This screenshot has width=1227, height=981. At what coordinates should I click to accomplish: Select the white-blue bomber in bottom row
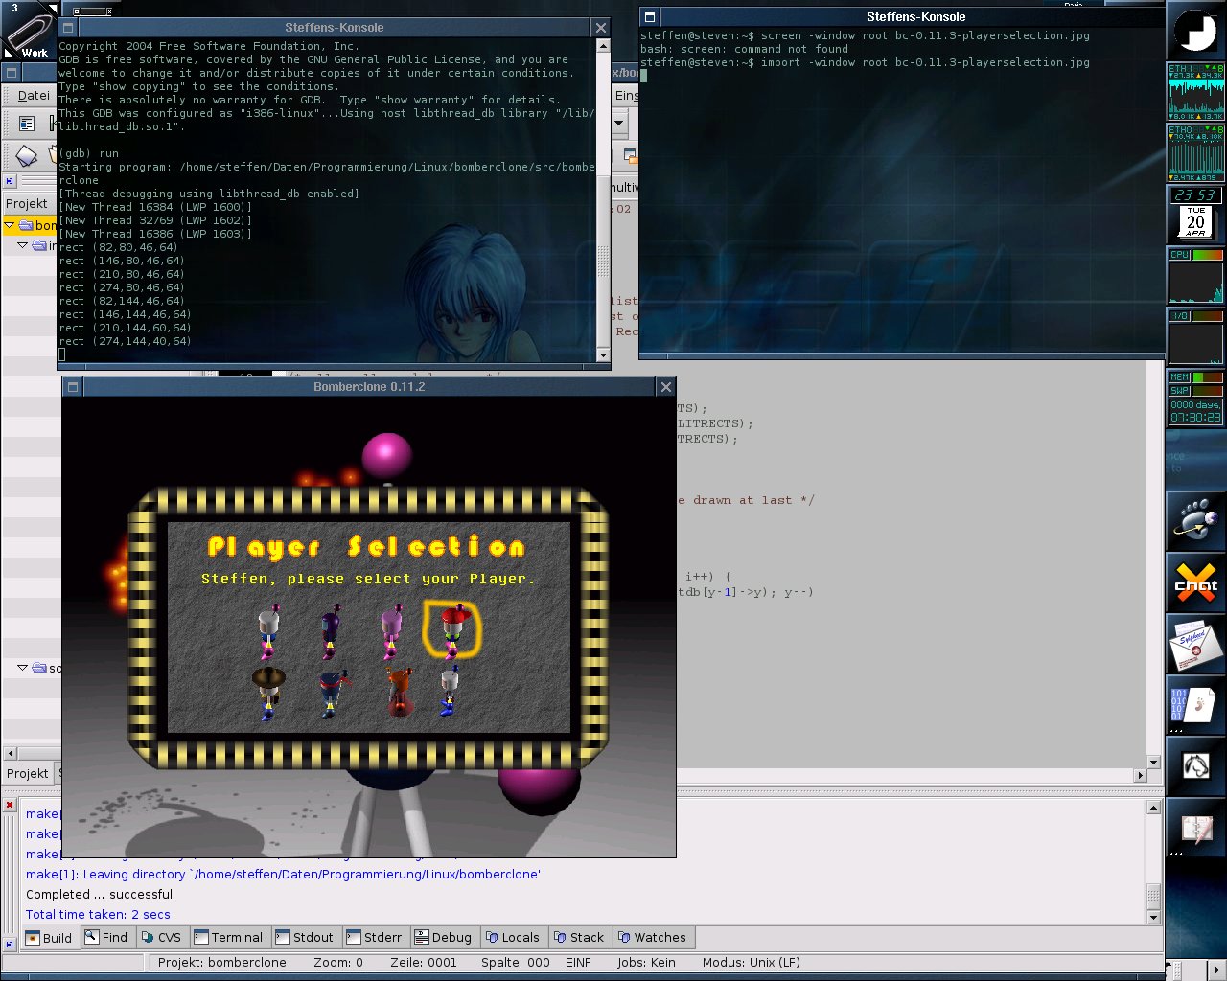tap(449, 692)
